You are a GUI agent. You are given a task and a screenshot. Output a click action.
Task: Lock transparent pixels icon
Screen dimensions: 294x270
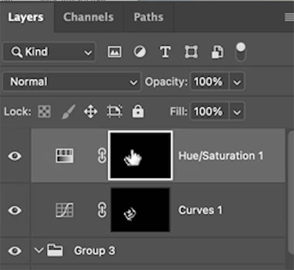pos(44,111)
